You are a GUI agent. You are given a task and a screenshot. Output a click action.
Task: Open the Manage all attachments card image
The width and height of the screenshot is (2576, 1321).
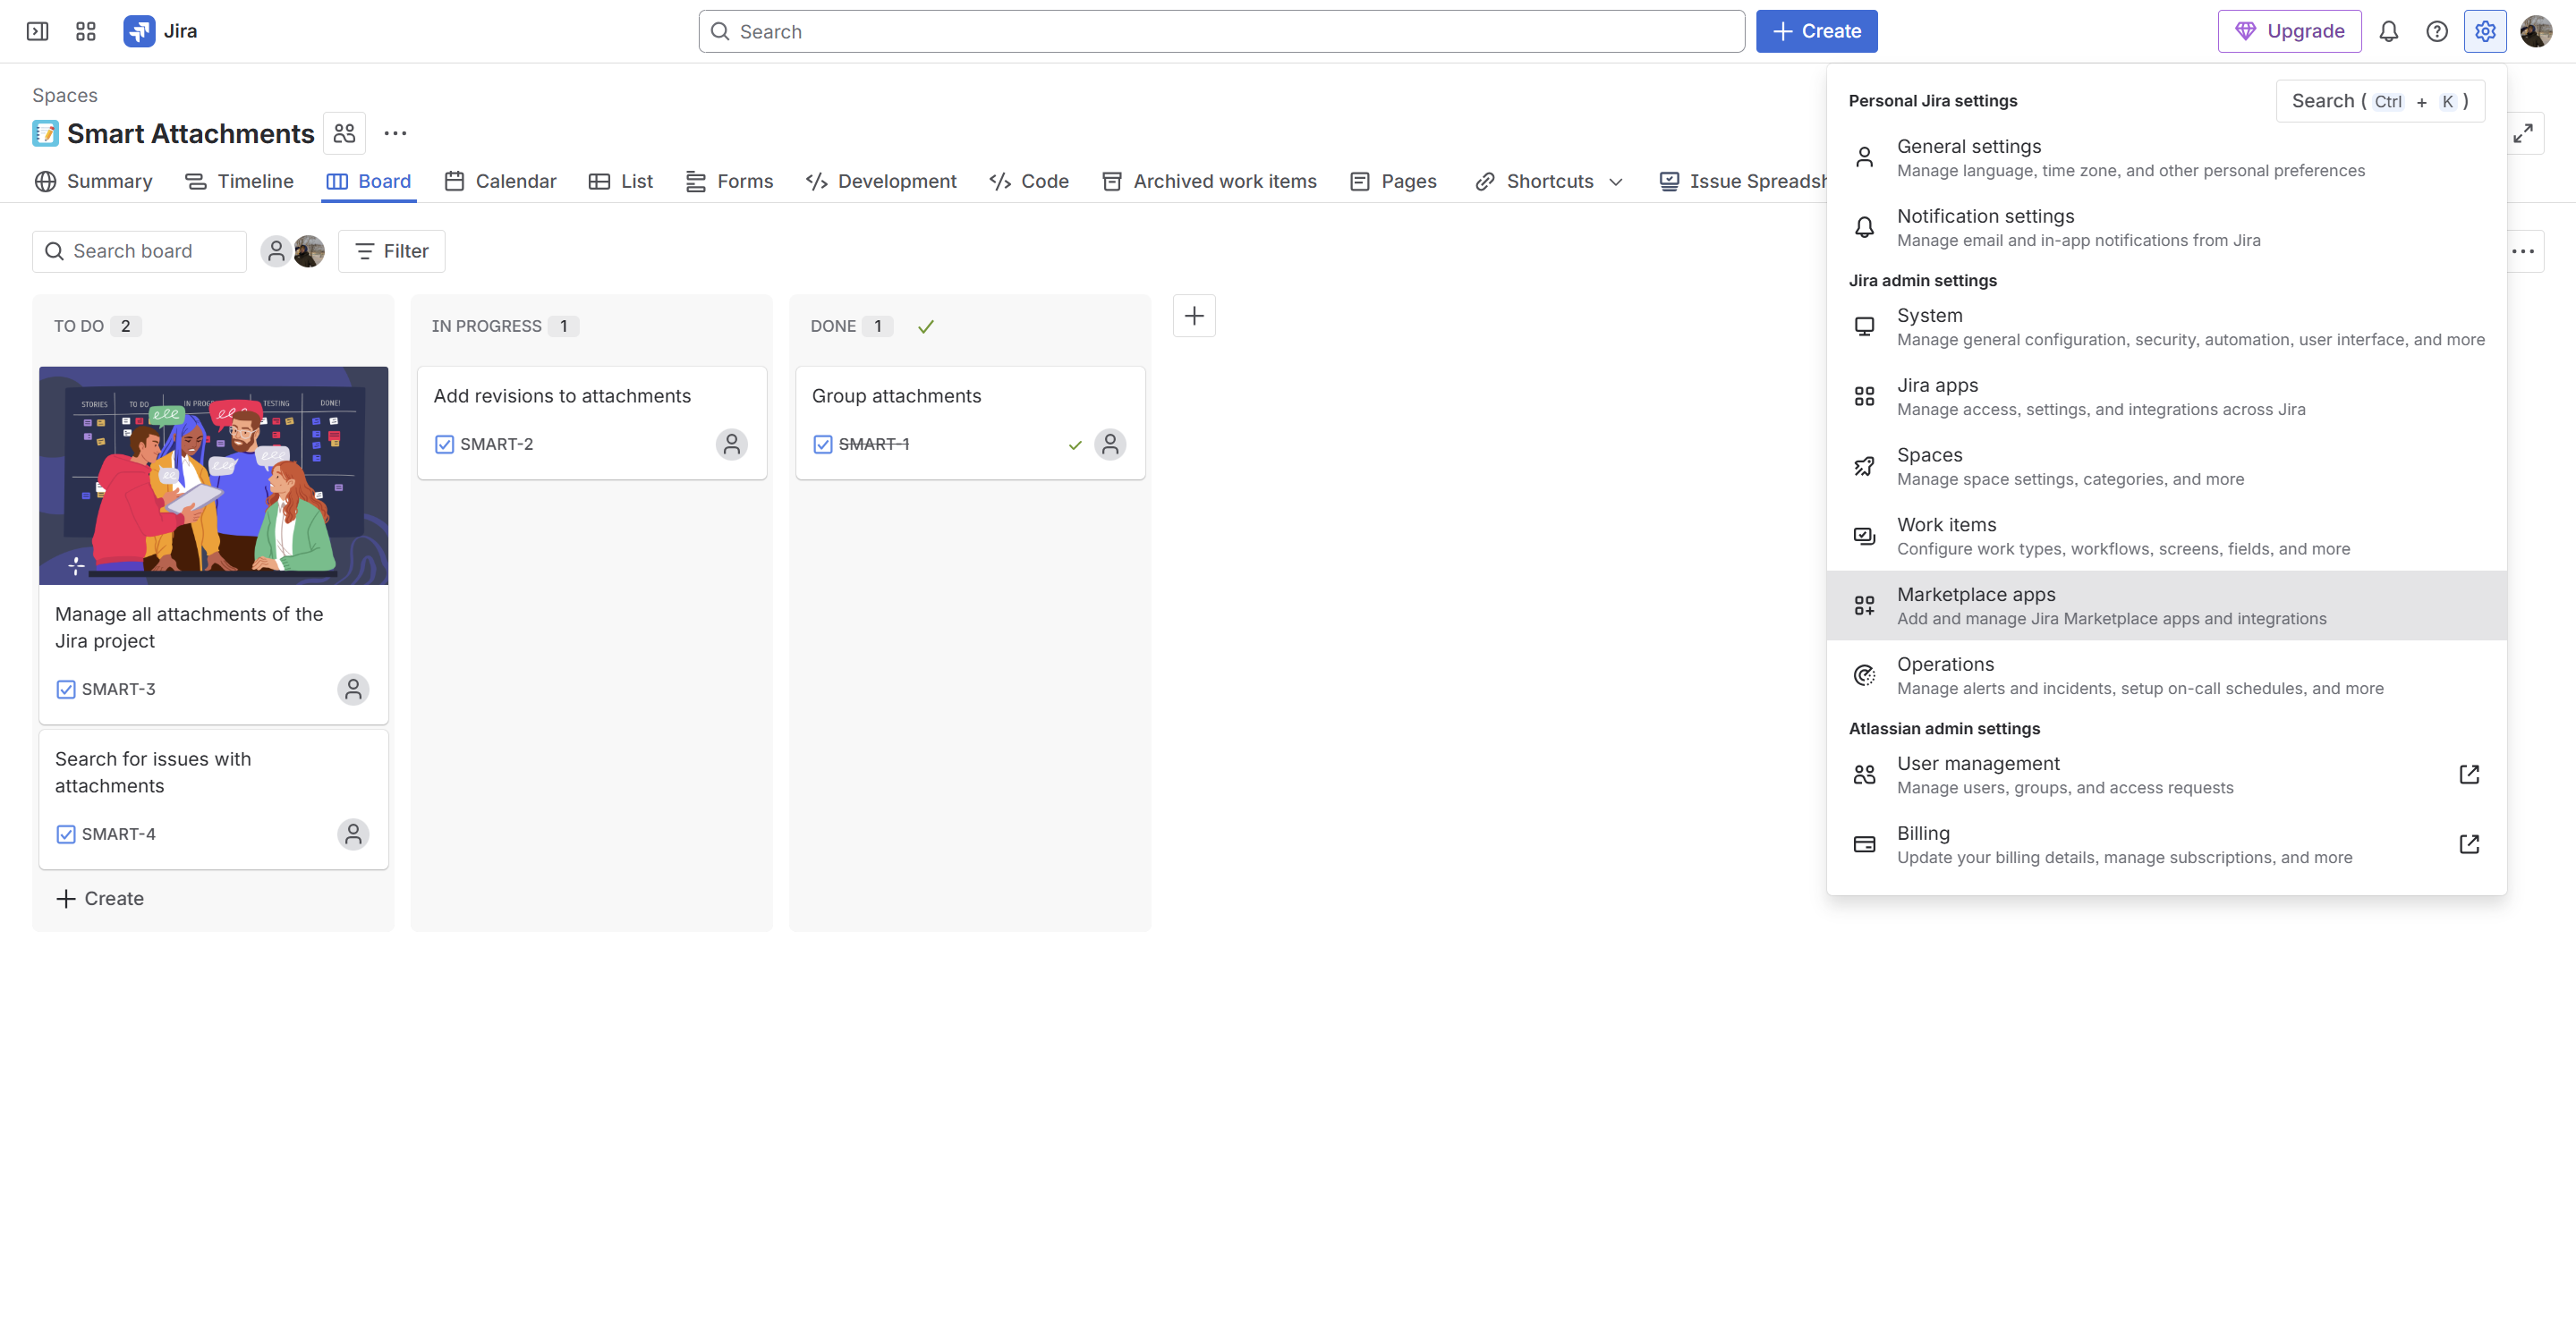(x=213, y=475)
